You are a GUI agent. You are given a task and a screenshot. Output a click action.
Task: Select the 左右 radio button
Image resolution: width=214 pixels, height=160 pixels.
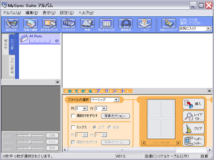110,127
